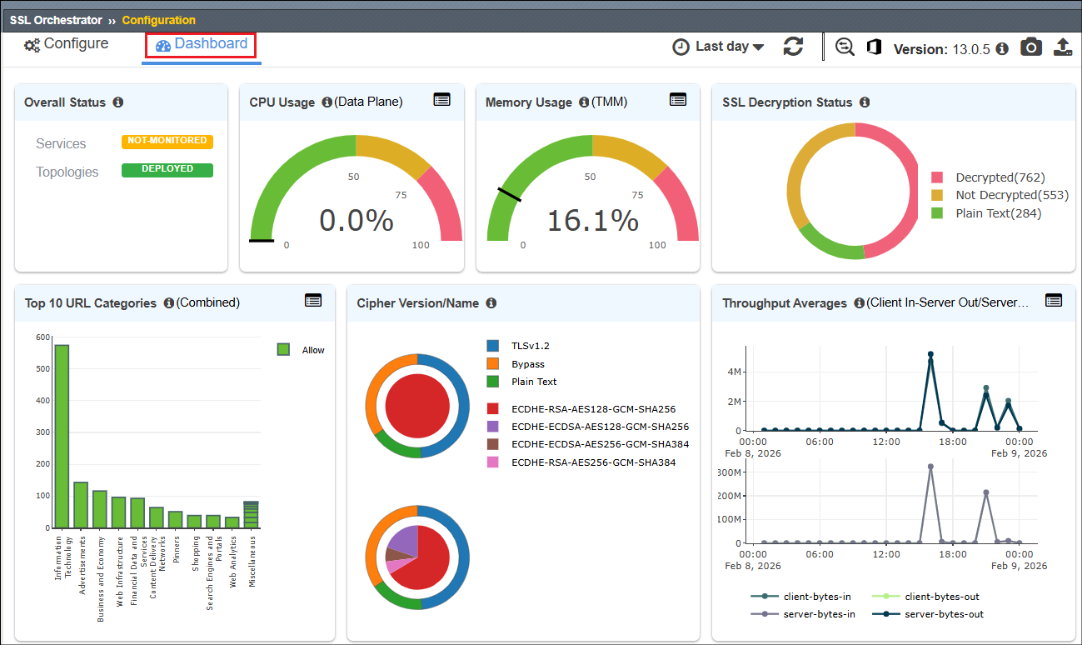The height and width of the screenshot is (645, 1082).
Task: Click the blue TLSv1.2 color swatch
Action: point(493,345)
